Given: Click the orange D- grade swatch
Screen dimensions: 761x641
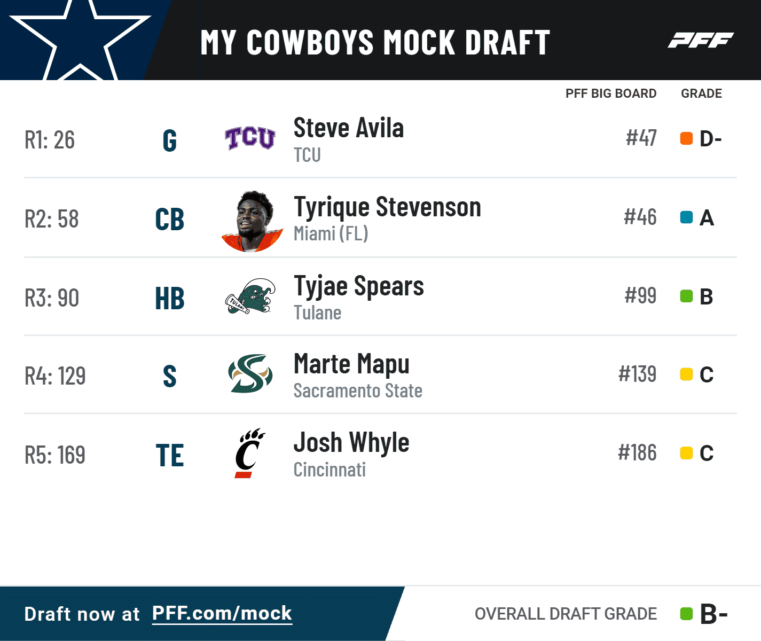Looking at the screenshot, I should point(686,138).
